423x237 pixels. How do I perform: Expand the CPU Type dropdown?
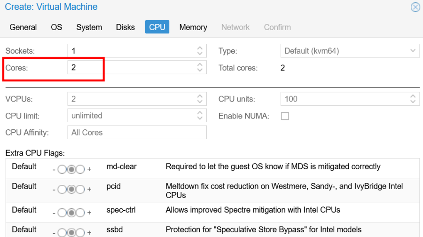pyautogui.click(x=413, y=51)
